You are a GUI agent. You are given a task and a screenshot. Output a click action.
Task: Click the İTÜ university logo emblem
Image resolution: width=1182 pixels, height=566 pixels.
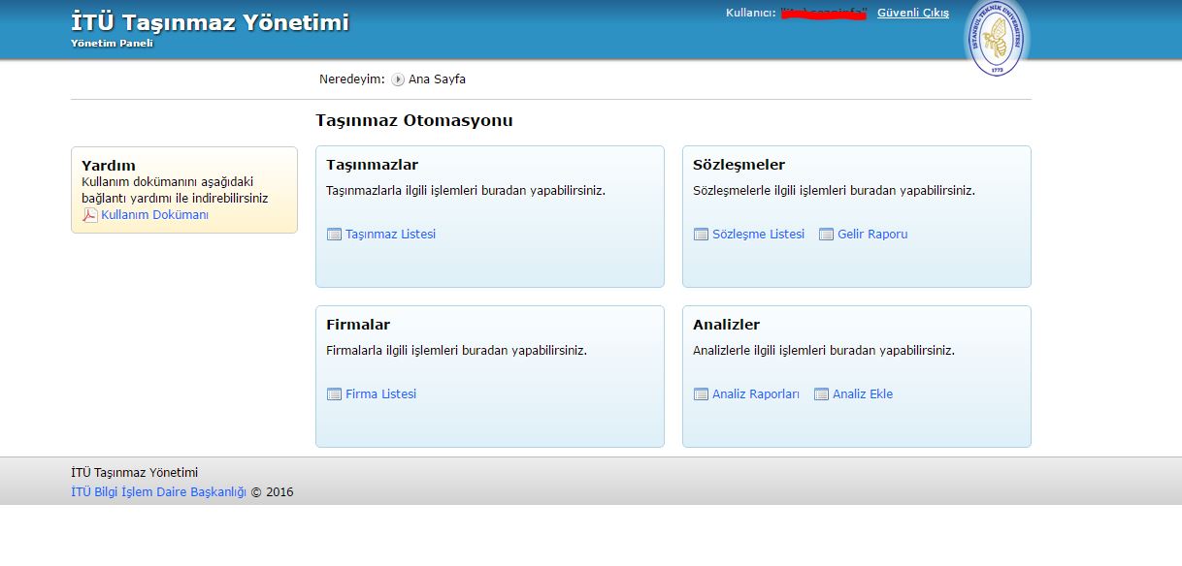[x=997, y=39]
